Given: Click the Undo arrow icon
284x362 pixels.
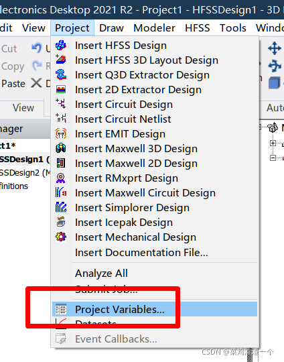Looking at the screenshot, I should pyautogui.click(x=37, y=48).
